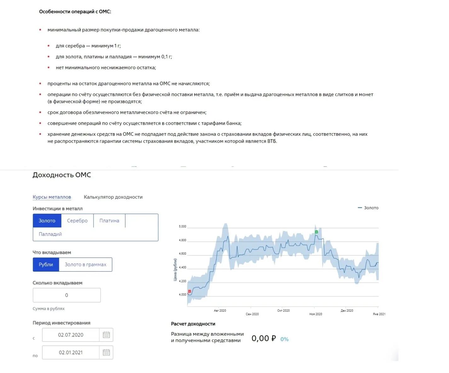Click the Дек 2020 axis label
The width and height of the screenshot is (449, 373).
[x=347, y=311]
